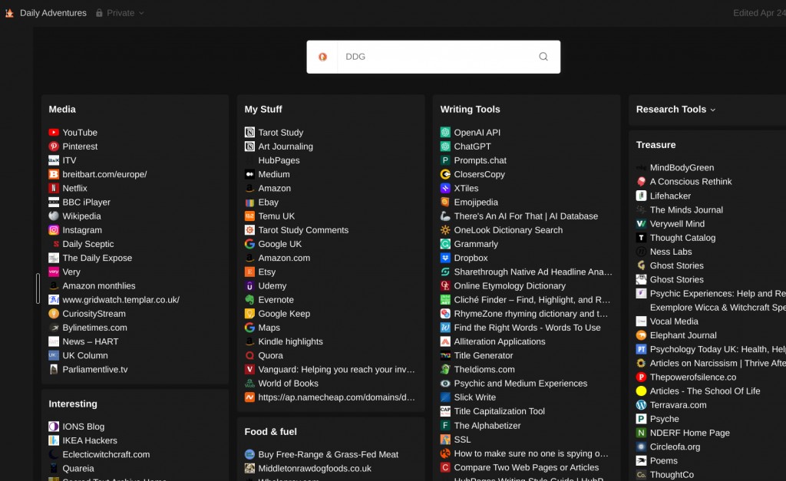This screenshot has height=481, width=786.
Task: Click the Lifehacker icon in Treasure
Action: pyautogui.click(x=641, y=196)
